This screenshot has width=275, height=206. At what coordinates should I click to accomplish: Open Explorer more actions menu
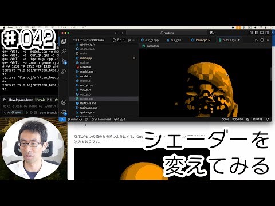(x=134, y=40)
